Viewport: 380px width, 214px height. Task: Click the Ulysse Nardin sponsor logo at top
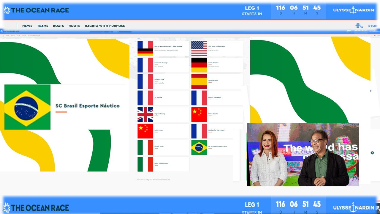(x=353, y=10)
